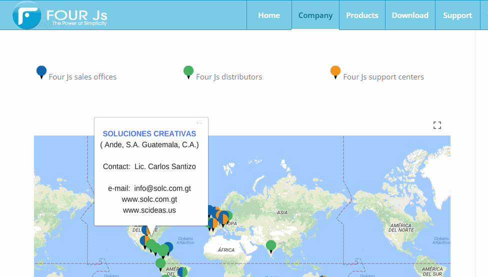Click the '( Ande, S.A. Guatemala, C.A.)' text
Screen dimensions: 488x277
pos(149,144)
